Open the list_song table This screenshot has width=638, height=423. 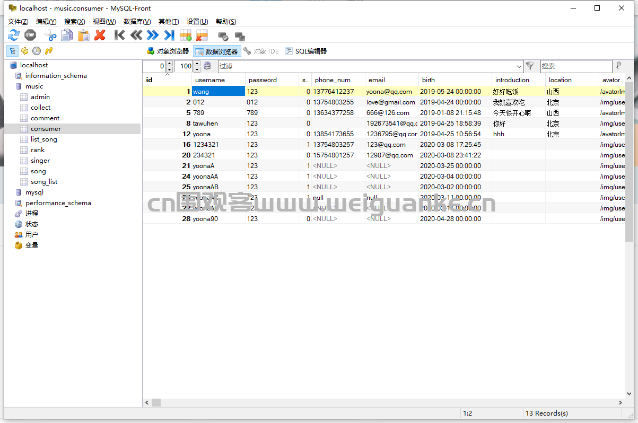click(x=43, y=139)
